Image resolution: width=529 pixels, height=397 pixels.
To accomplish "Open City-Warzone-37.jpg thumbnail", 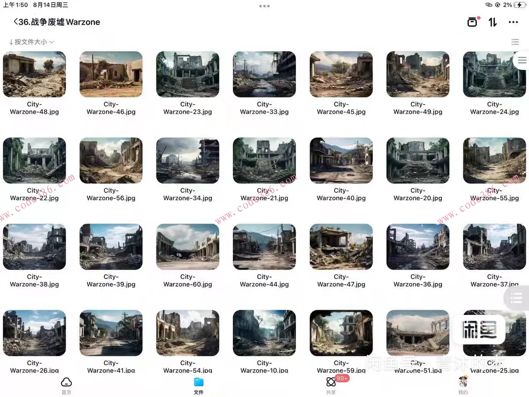I will point(495,247).
